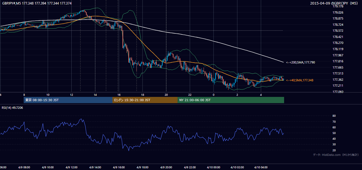This screenshot has height=170, width=362.
Task: Click the 177.665 price axis label
Action: 338,67
